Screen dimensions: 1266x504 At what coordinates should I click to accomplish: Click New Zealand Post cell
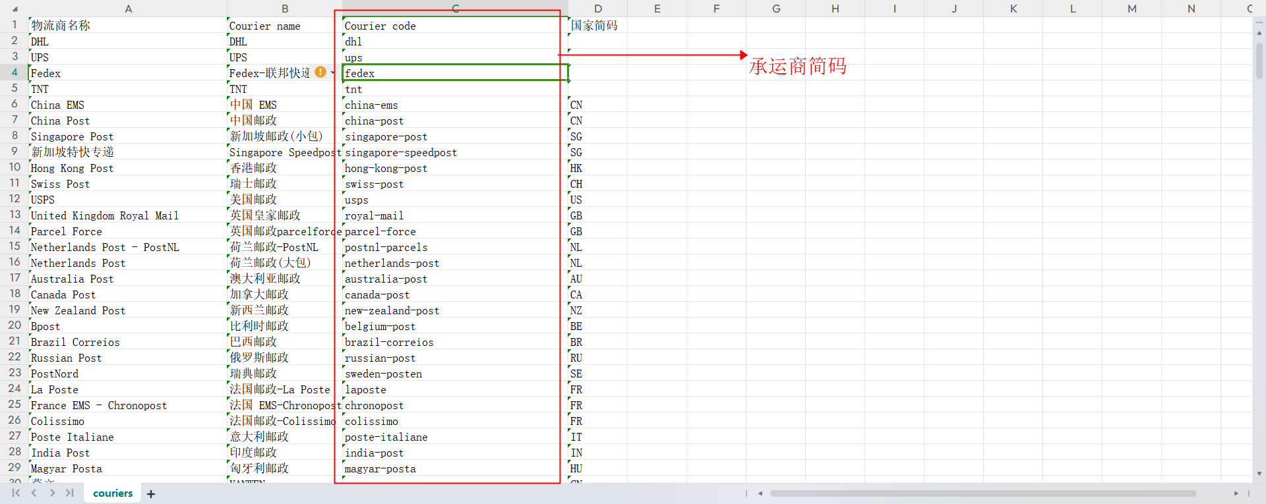tap(128, 310)
